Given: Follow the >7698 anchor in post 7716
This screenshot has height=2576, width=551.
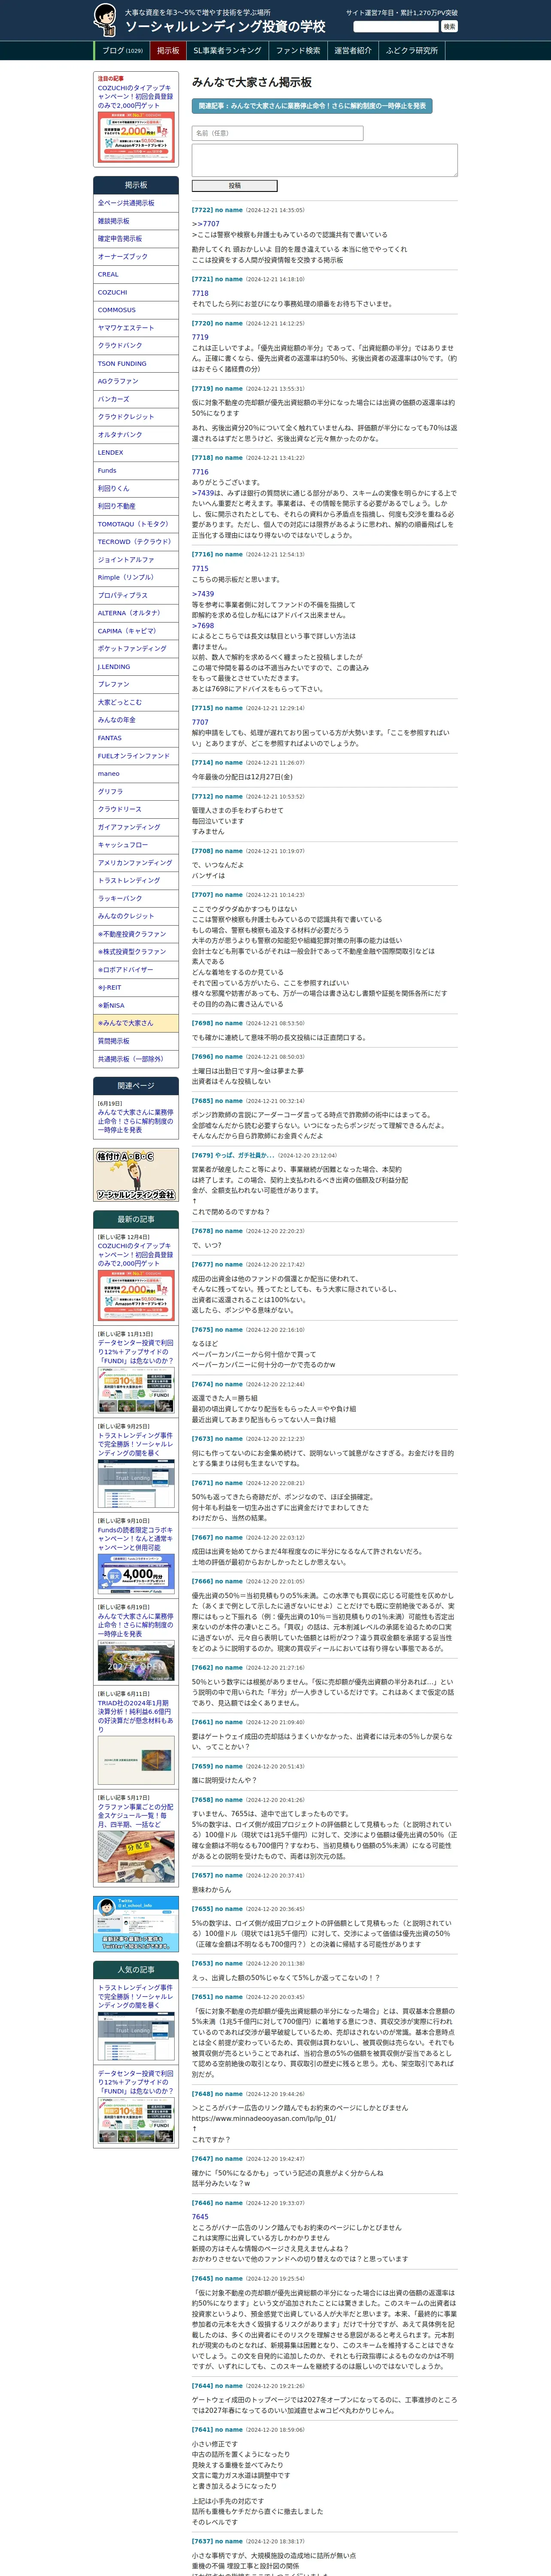Looking at the screenshot, I should coord(203,626).
